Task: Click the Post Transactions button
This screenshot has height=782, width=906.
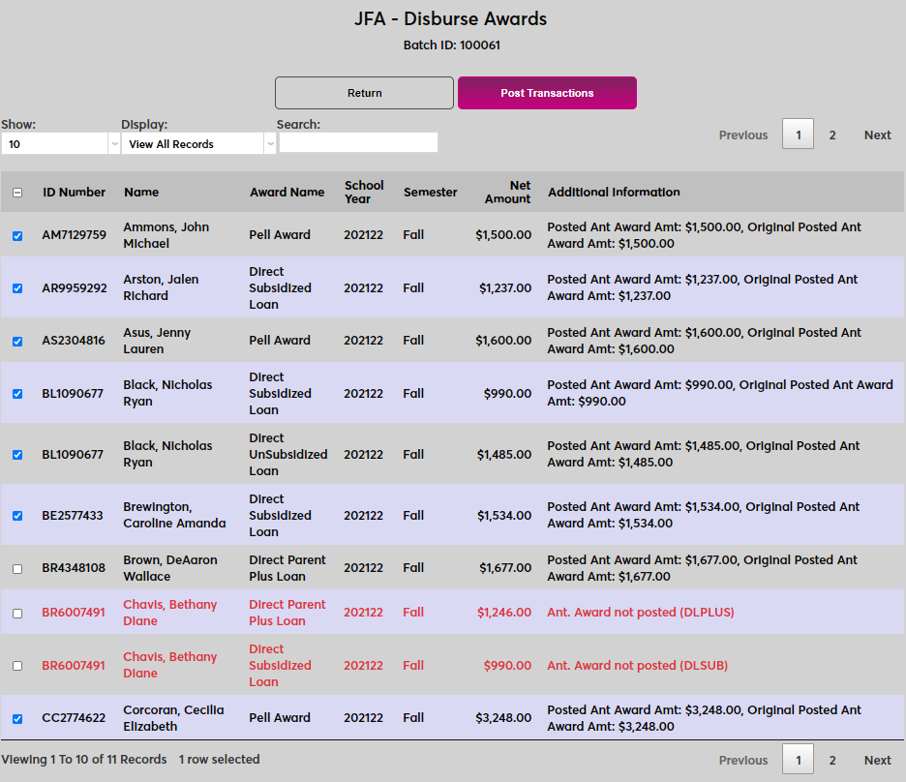Action: click(547, 93)
